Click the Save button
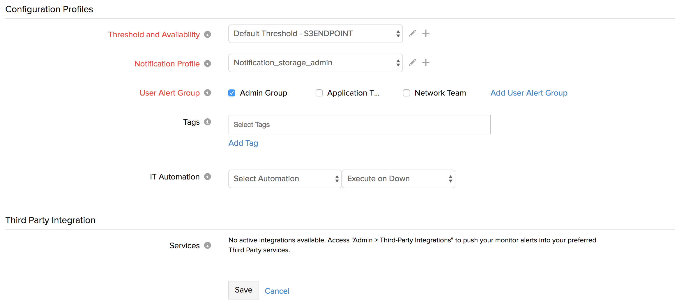This screenshot has height=303, width=679. pyautogui.click(x=243, y=290)
